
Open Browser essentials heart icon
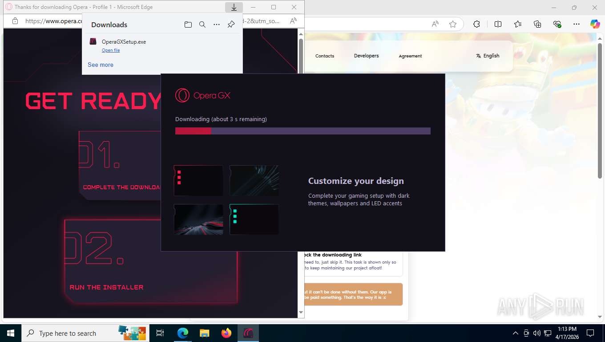click(x=557, y=24)
